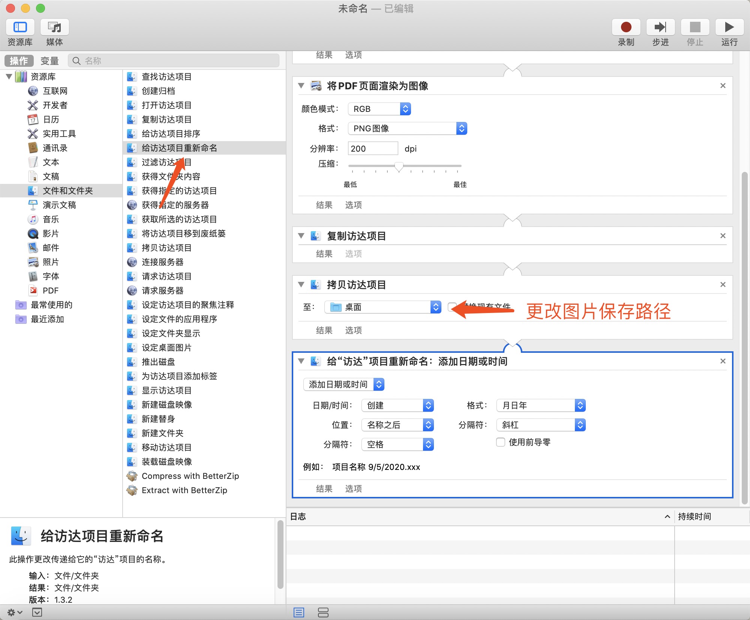Open the gear settings menu at bottom left

(x=15, y=612)
